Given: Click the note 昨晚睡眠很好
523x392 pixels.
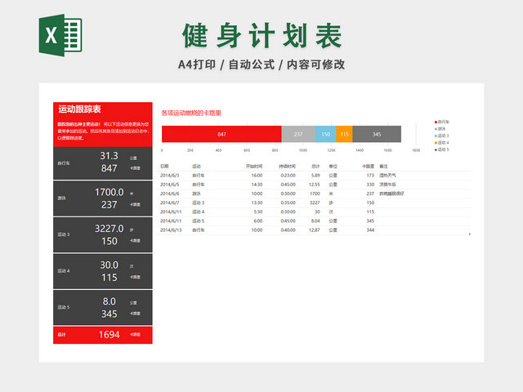Looking at the screenshot, I should click(391, 194).
